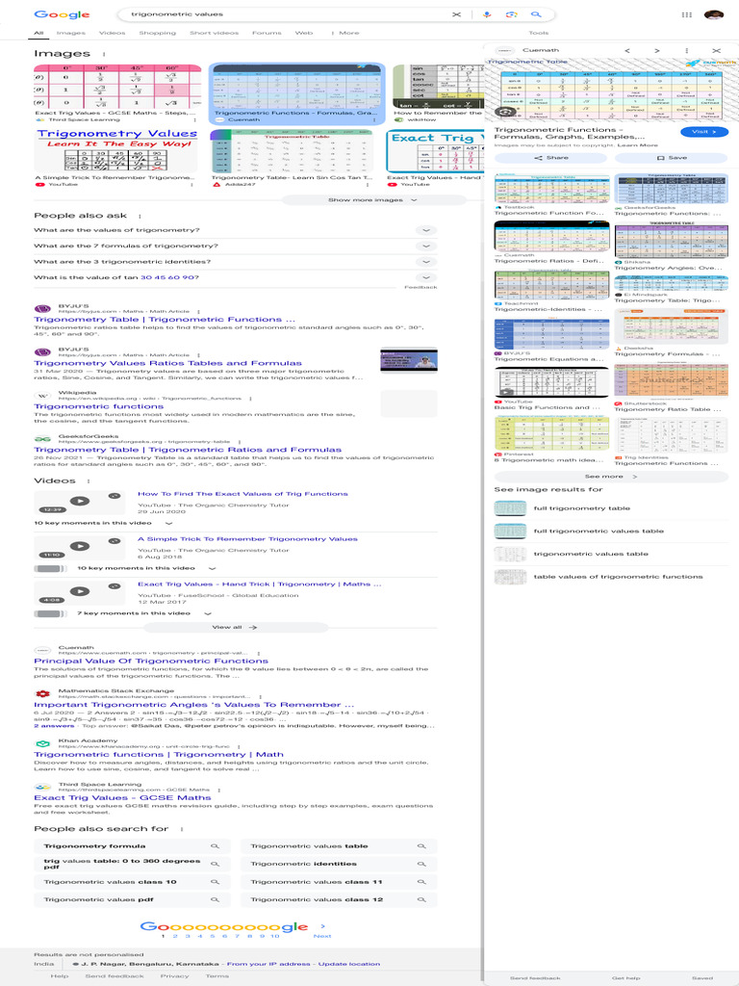Open Shutterstock Trigonometry Ratio Table thumbnail

[x=671, y=382]
